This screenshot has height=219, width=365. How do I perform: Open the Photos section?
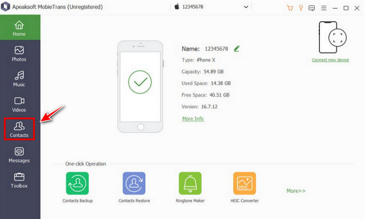coord(19,54)
